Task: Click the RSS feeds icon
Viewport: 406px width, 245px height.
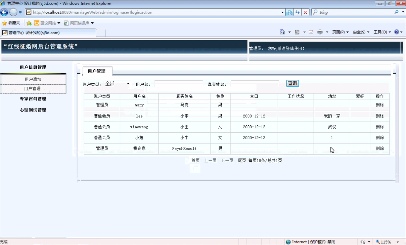Action: pyautogui.click(x=297, y=32)
